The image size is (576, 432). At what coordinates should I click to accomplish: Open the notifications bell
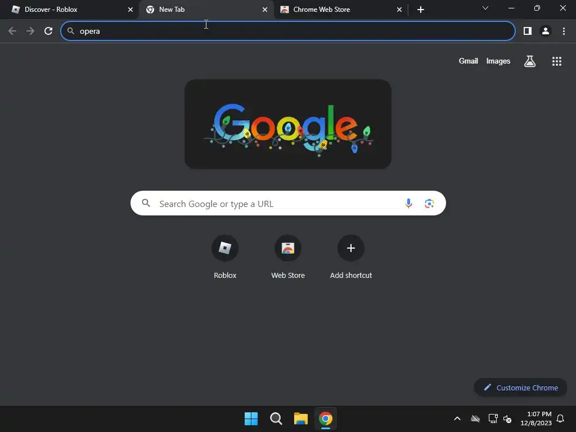[x=560, y=418]
